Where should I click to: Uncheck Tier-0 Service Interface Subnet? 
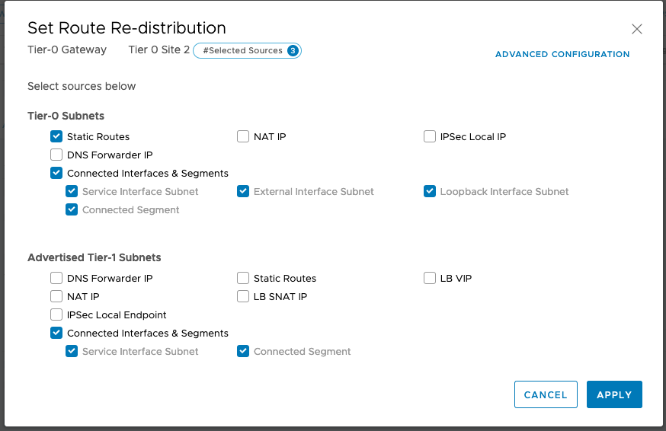tap(72, 192)
